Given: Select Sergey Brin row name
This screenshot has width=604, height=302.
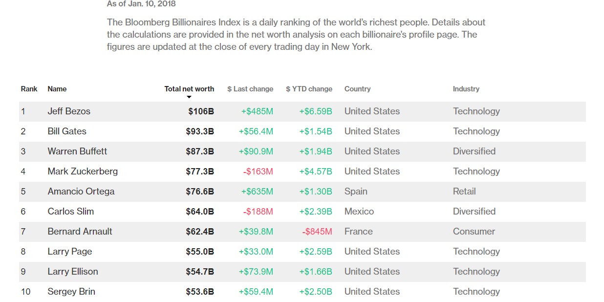Looking at the screenshot, I should click(71, 292).
